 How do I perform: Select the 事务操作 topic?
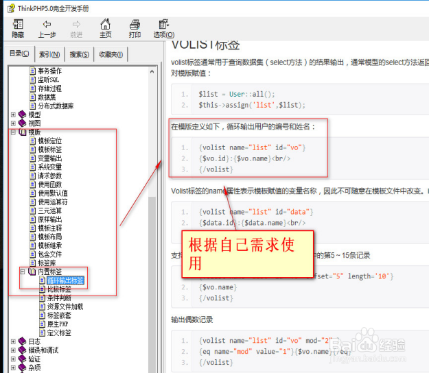(x=50, y=71)
